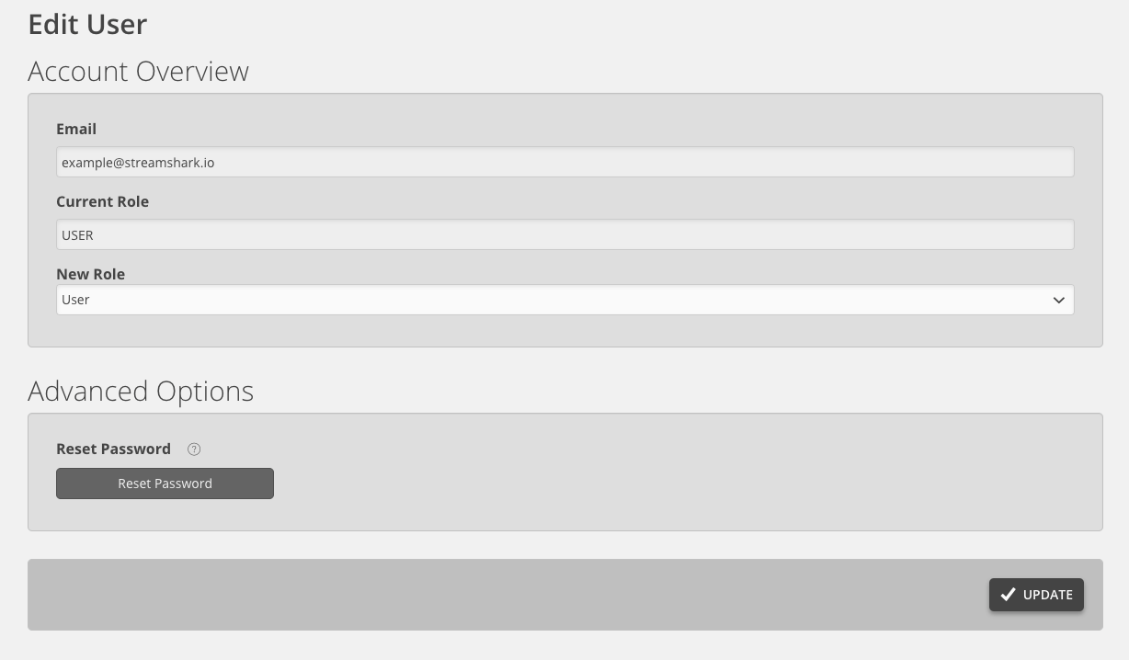Click the bold Reset Password label text
The height and width of the screenshot is (660, 1129).
point(113,449)
